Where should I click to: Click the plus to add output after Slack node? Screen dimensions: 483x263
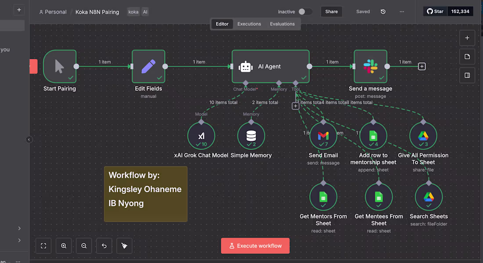pyautogui.click(x=422, y=66)
